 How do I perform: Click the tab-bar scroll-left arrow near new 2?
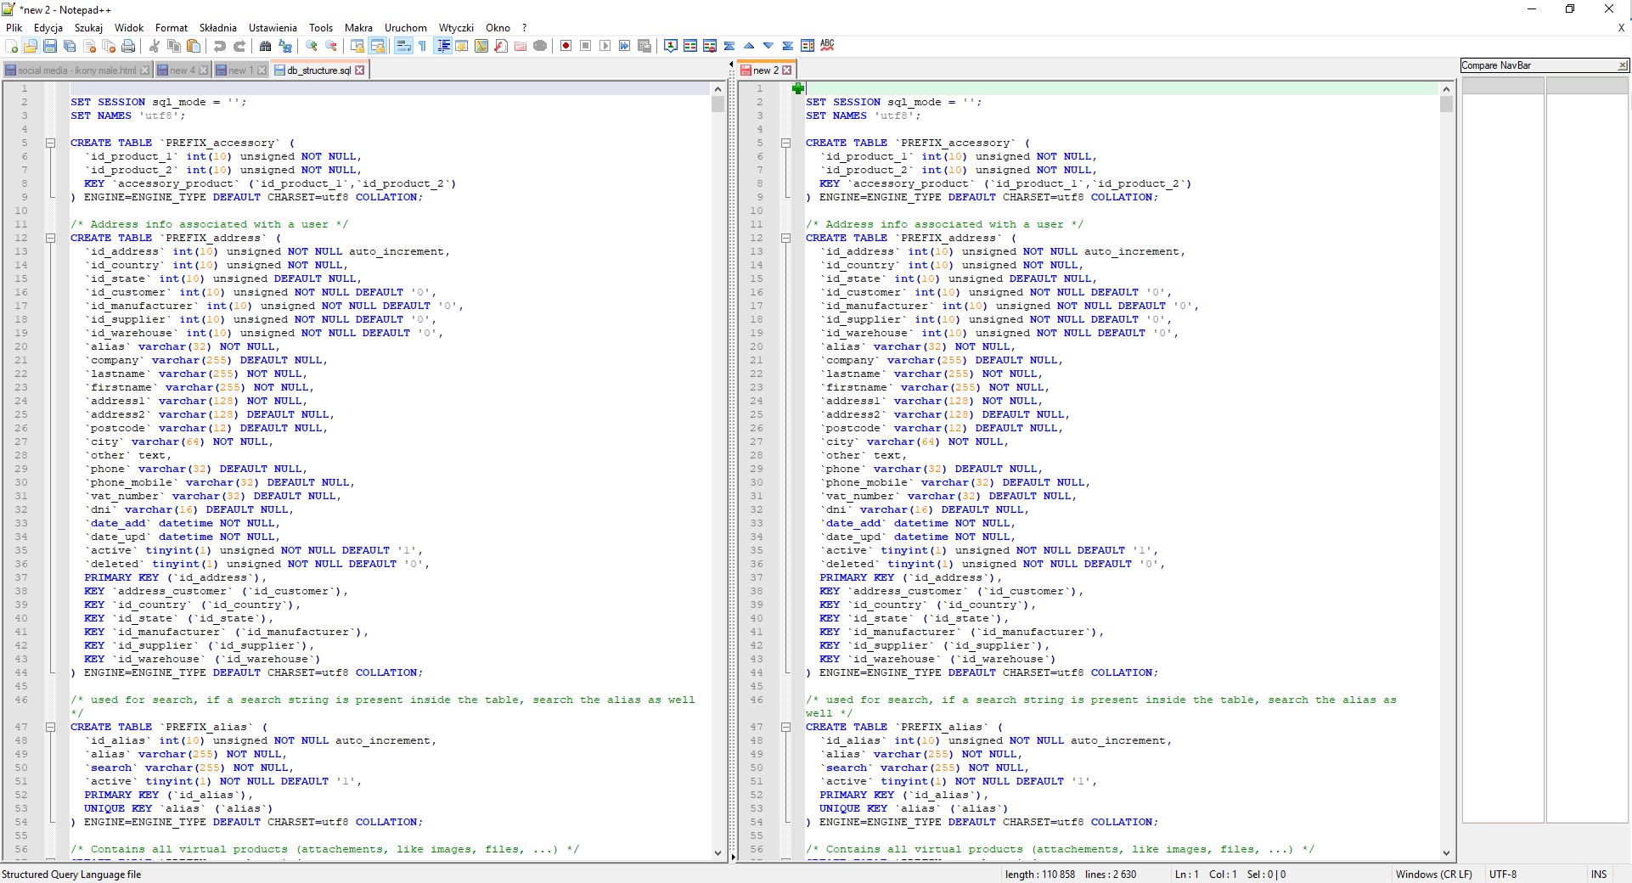[731, 65]
